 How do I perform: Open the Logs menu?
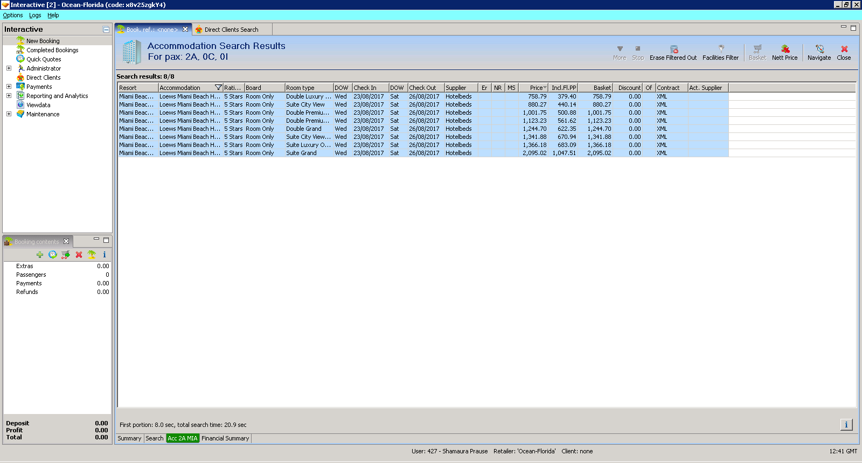click(x=35, y=15)
